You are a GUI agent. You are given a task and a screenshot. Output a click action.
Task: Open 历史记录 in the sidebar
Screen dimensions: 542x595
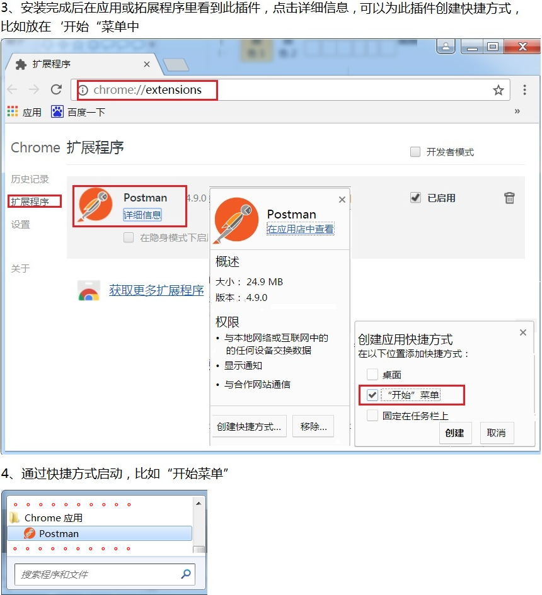click(x=30, y=179)
